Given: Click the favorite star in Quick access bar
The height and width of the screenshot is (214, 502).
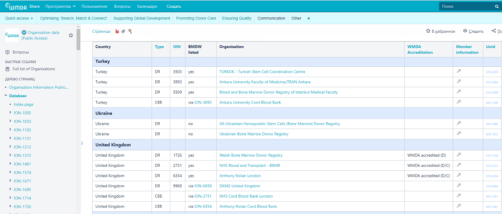Looking at the screenshot, I should coord(309,19).
